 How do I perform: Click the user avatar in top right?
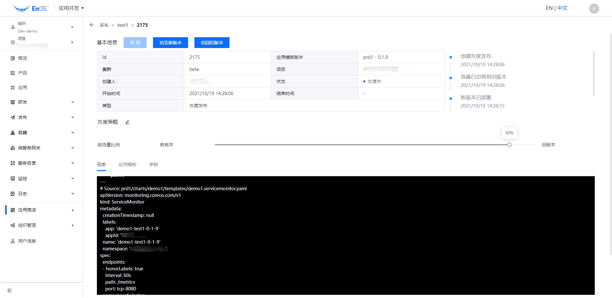point(594,8)
